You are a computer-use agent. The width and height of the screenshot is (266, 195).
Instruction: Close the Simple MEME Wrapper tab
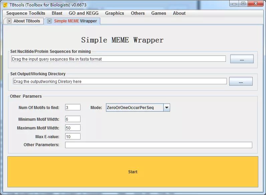pos(49,21)
